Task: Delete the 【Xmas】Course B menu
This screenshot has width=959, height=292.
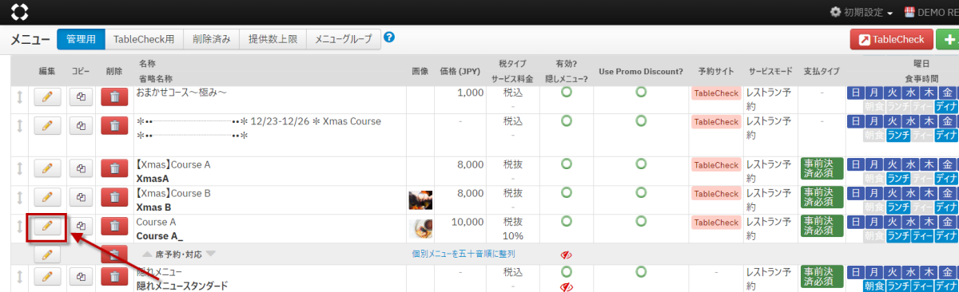Action: (x=114, y=197)
